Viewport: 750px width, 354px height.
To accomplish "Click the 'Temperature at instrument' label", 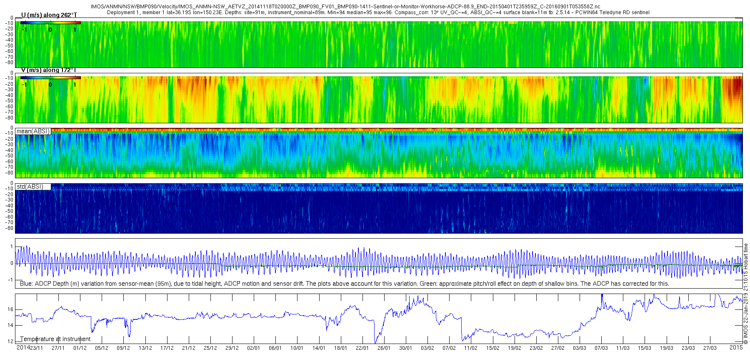I will (55, 339).
